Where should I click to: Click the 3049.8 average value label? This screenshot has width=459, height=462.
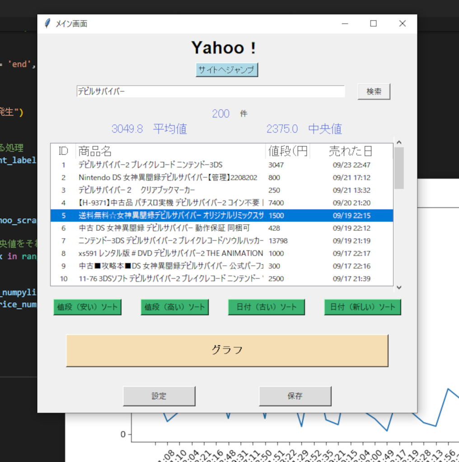(x=127, y=129)
